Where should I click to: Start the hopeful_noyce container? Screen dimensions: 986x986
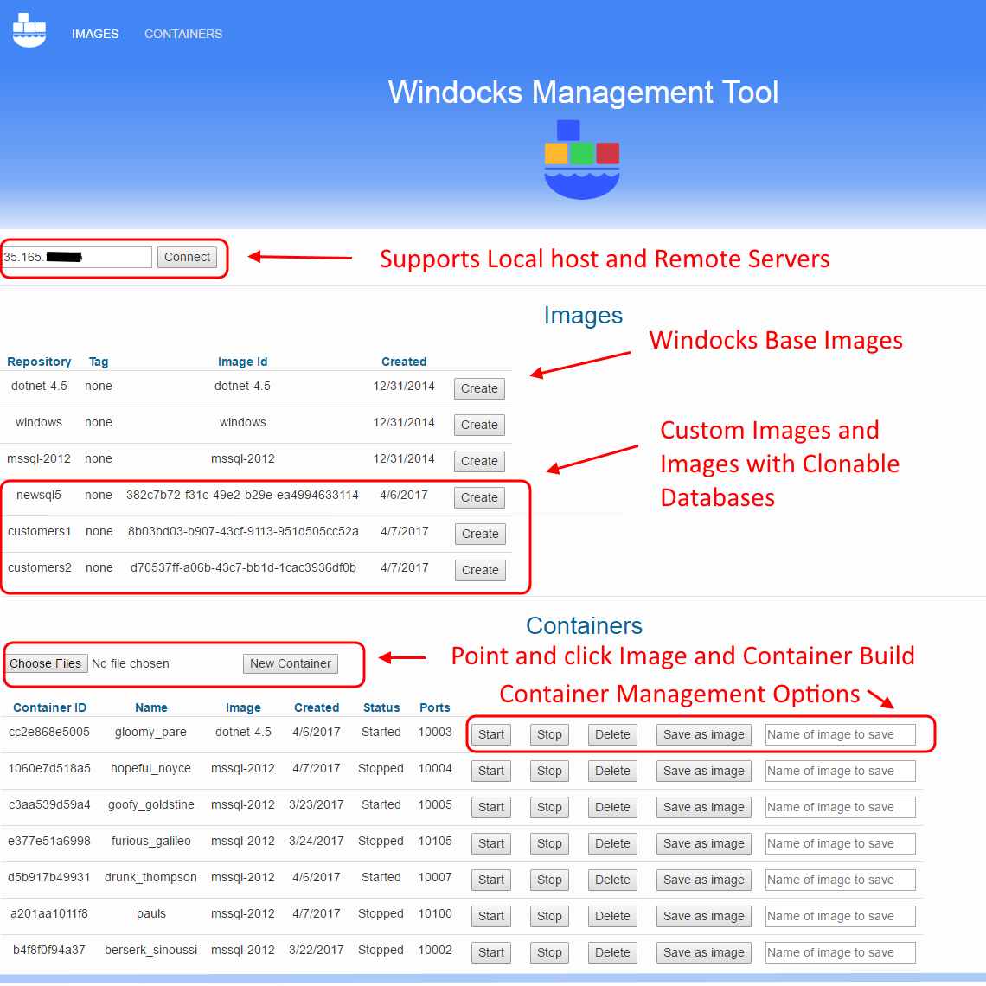click(x=490, y=771)
